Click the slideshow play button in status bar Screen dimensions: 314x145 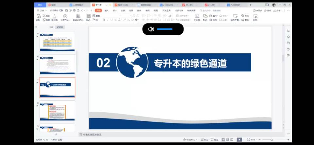239,140
